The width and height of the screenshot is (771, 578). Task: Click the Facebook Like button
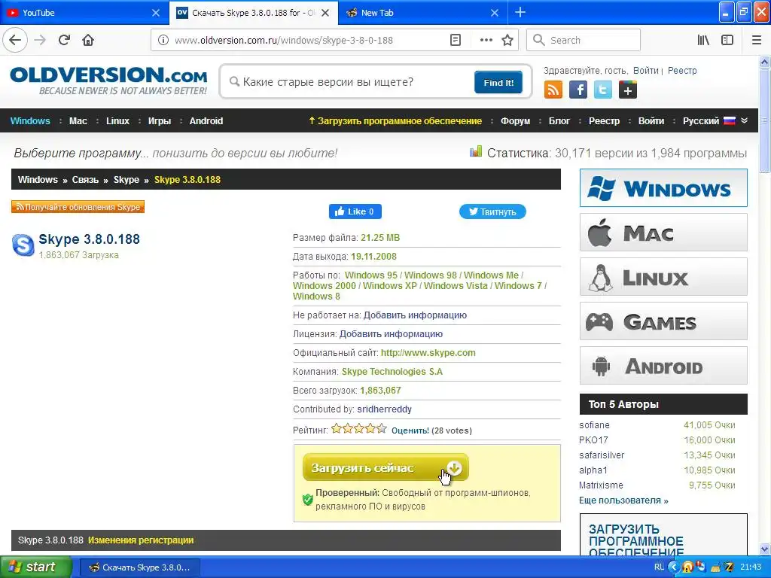point(355,211)
